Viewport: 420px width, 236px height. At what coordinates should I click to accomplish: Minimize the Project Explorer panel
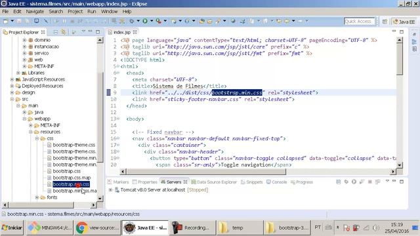pos(91,31)
